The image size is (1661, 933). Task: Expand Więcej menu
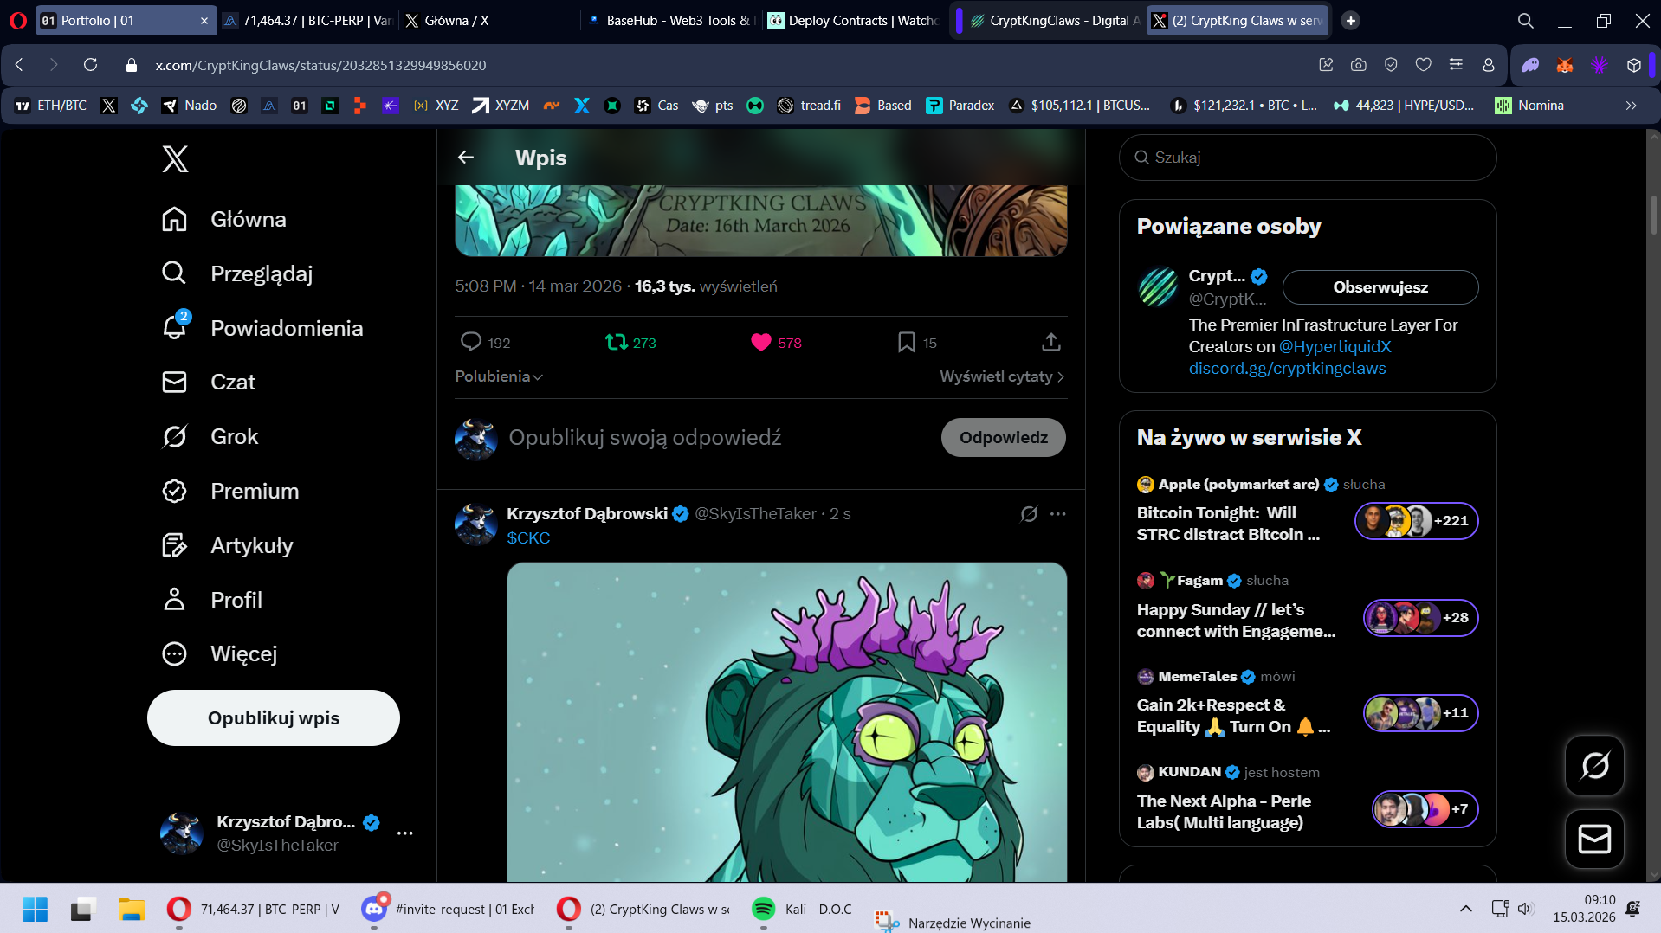pyautogui.click(x=219, y=653)
